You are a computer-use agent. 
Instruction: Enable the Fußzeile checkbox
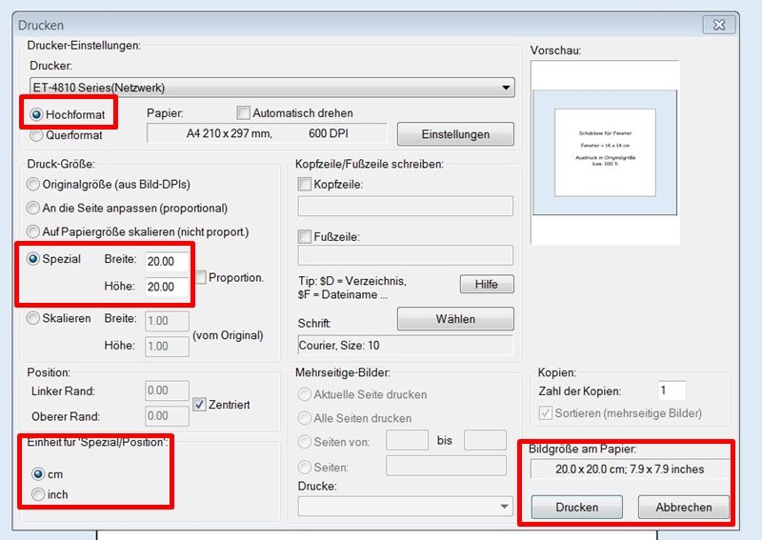coord(305,236)
